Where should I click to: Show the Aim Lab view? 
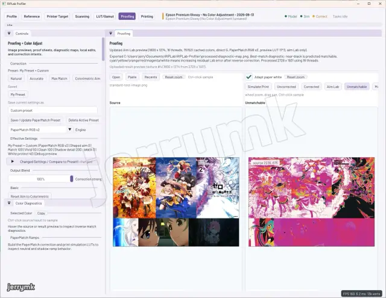pos(333,87)
